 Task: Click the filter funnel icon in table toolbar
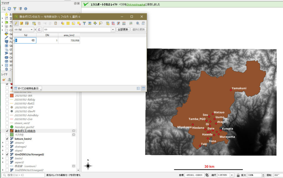tap(84, 24)
